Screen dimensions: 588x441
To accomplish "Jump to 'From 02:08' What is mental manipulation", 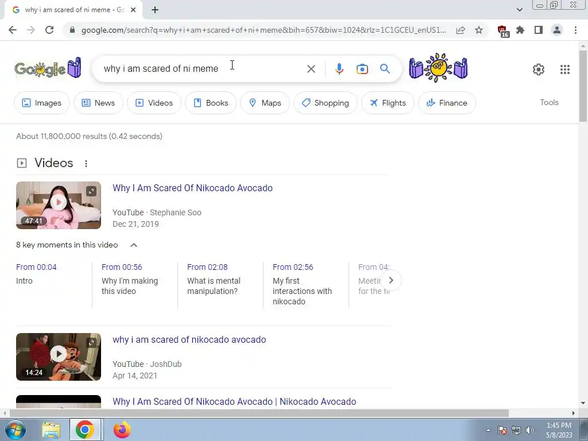I will tap(207, 267).
